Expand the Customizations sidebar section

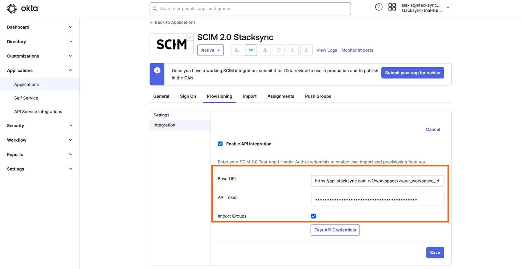click(40, 56)
